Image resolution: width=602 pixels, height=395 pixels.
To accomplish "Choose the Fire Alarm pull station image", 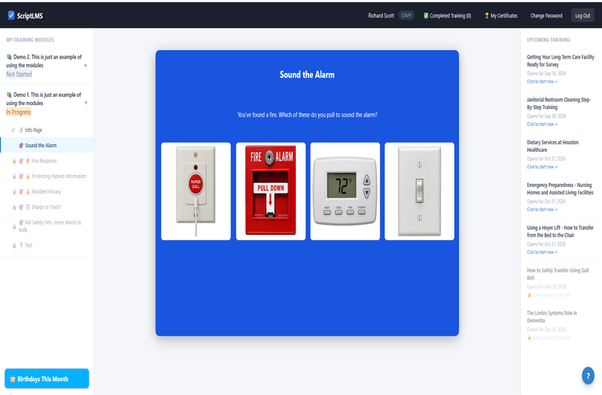I will (x=271, y=191).
